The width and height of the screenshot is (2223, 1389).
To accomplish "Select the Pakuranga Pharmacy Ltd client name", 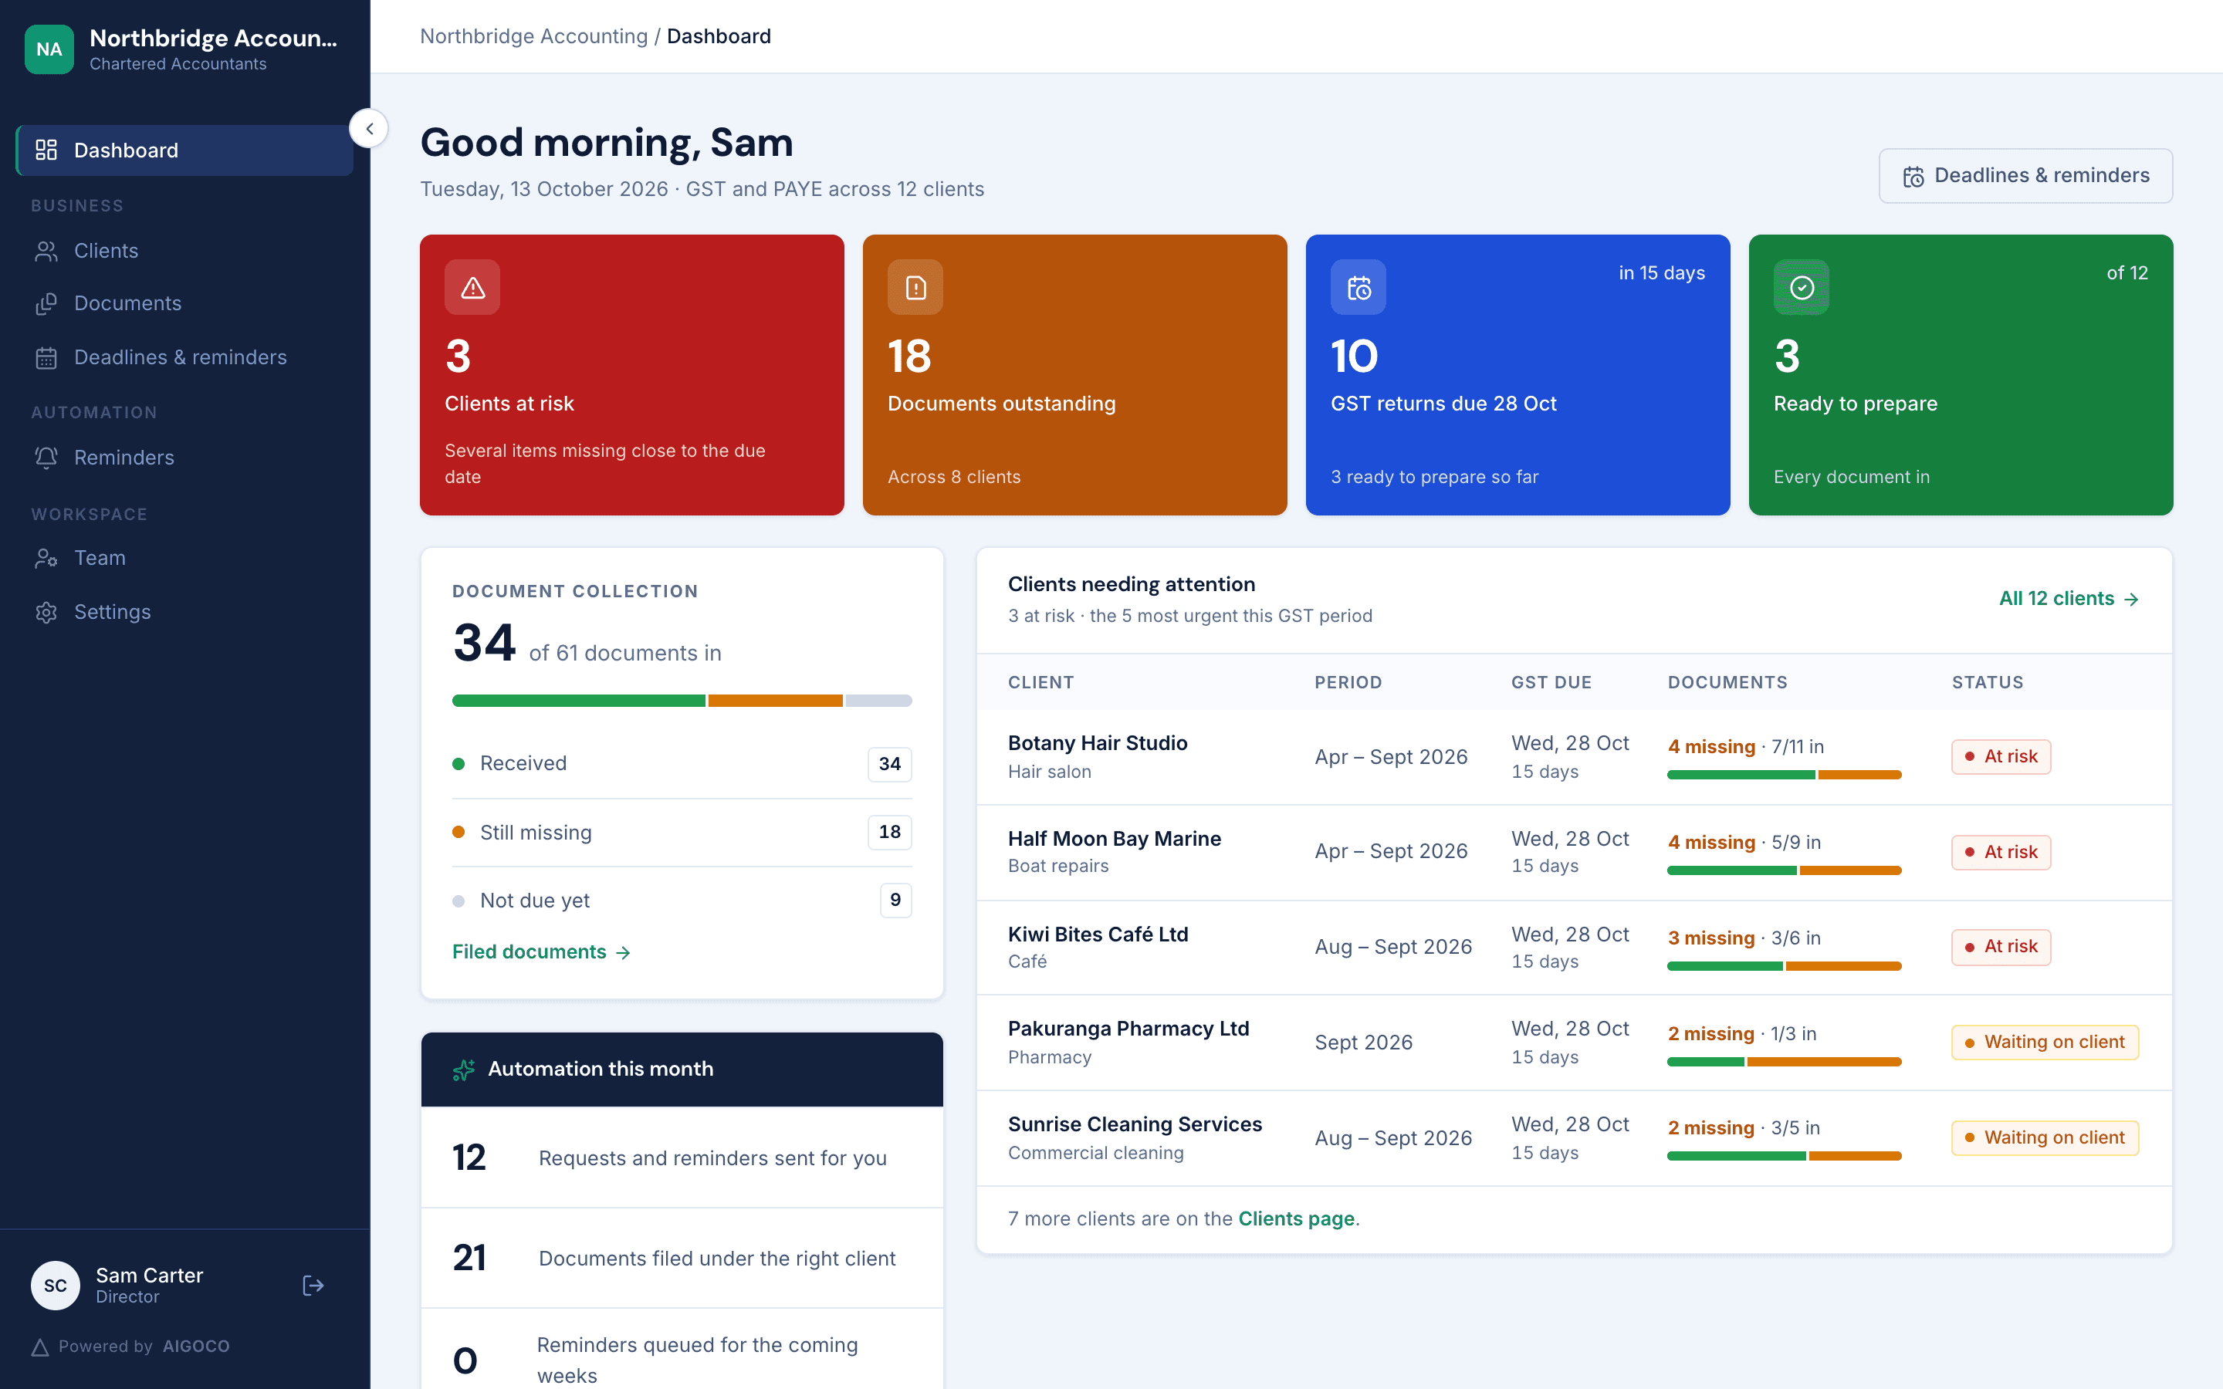I will pos(1128,1028).
